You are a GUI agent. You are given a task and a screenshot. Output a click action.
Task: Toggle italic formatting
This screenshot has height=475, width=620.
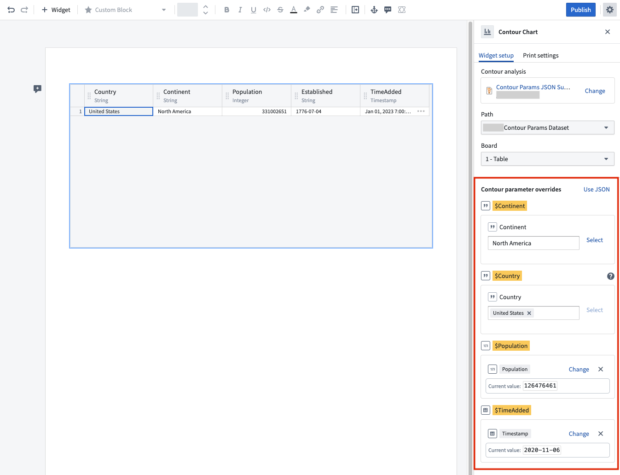[x=240, y=10]
